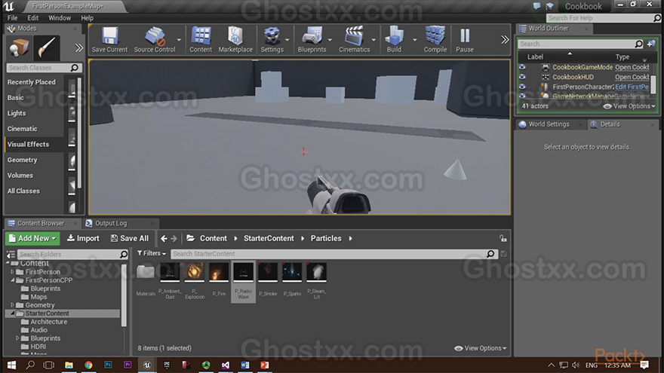Toggle the Content Browser lock icon
Screen dimensions: 664x373
(503, 239)
